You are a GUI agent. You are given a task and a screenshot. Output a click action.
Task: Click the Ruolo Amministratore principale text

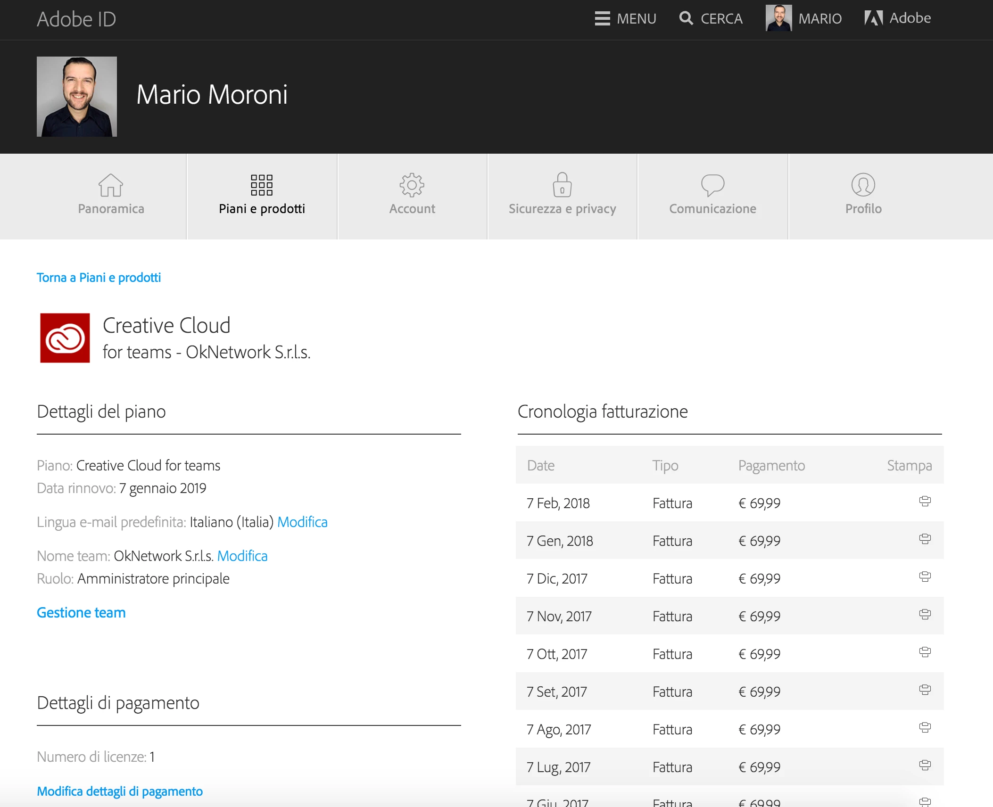pyautogui.click(x=133, y=579)
